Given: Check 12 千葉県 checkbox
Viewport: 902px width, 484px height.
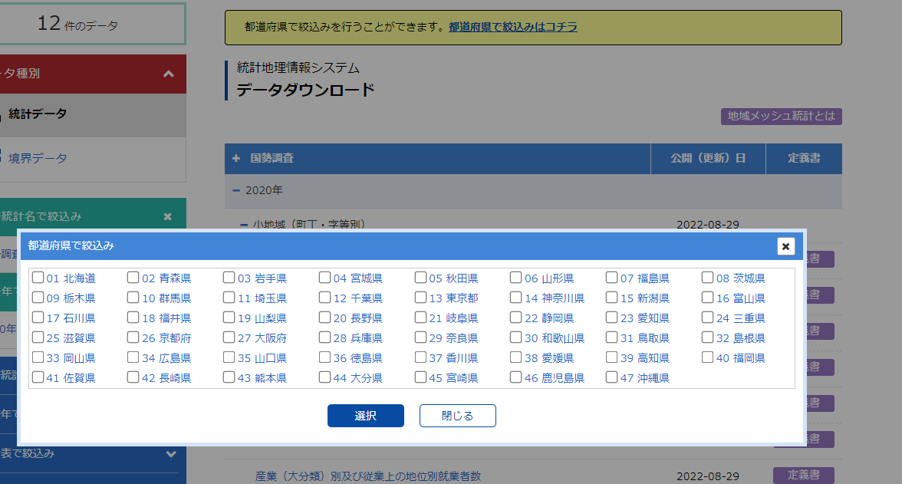Looking at the screenshot, I should point(324,298).
